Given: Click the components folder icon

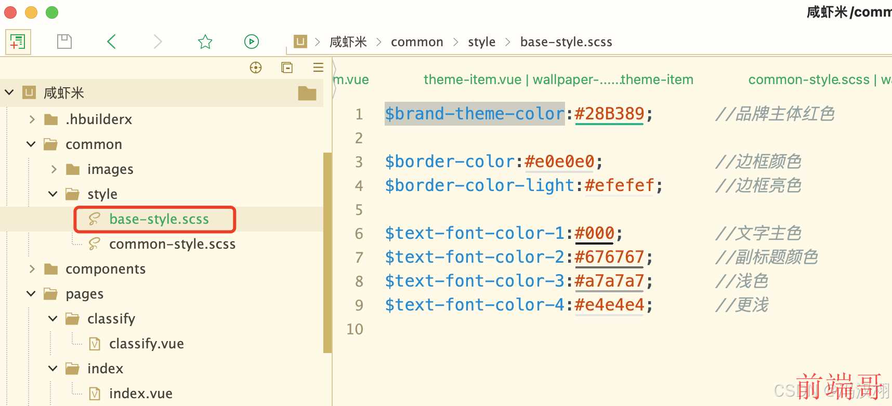Looking at the screenshot, I should pyautogui.click(x=51, y=269).
